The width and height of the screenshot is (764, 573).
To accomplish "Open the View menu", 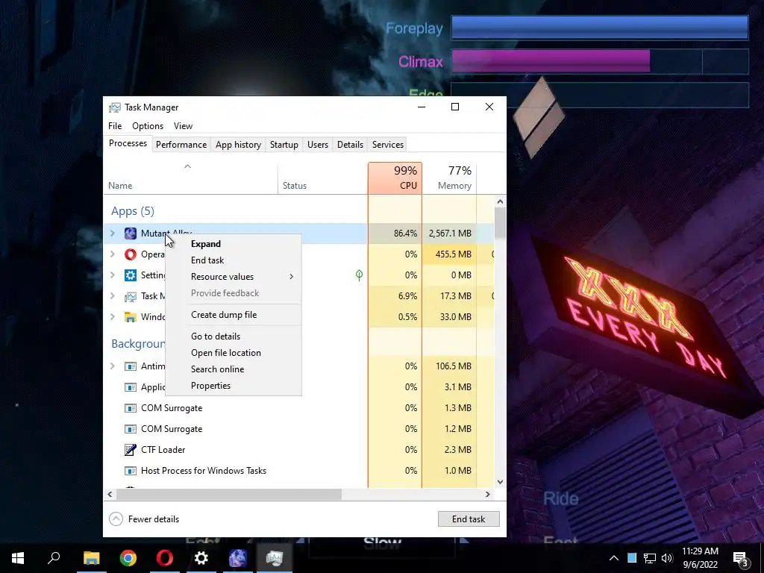I will (184, 126).
